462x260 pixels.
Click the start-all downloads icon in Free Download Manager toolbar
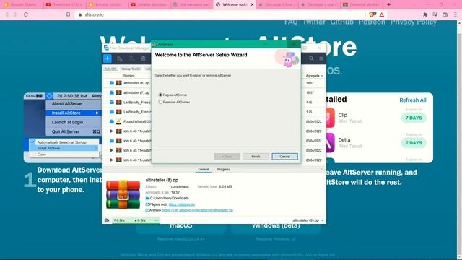(120, 59)
